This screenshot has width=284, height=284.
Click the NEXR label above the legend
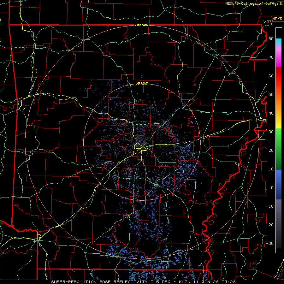[x=277, y=19]
